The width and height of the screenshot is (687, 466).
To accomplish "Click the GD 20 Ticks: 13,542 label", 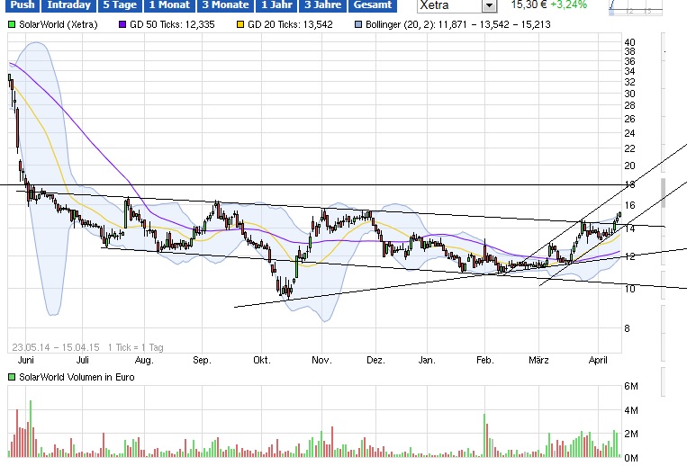I will (x=290, y=24).
